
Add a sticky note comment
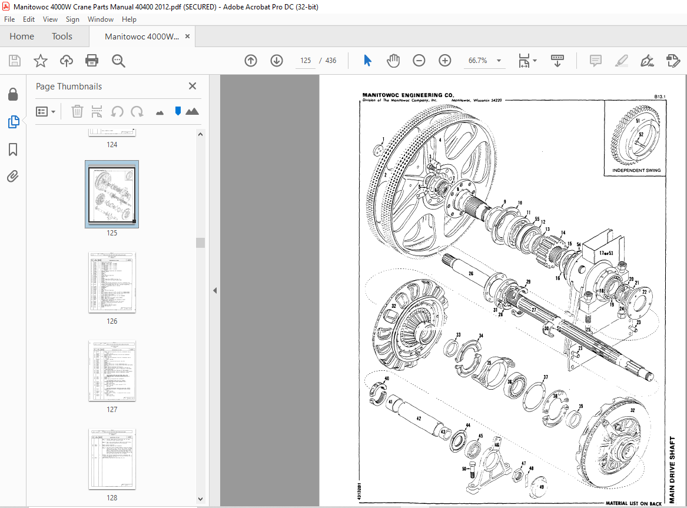[595, 61]
